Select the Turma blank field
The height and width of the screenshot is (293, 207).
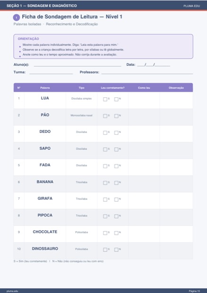tap(51, 72)
